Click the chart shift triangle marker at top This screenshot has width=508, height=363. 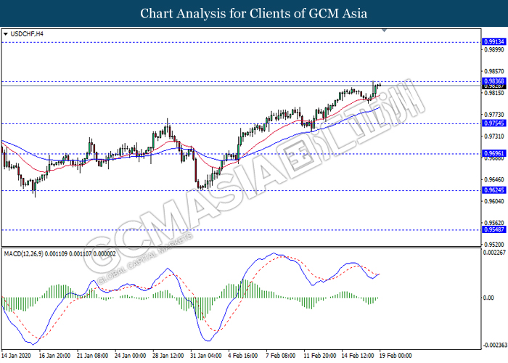pyautogui.click(x=384, y=30)
